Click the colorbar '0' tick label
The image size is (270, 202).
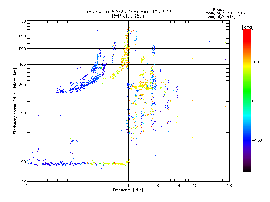pyautogui.click(x=253, y=101)
